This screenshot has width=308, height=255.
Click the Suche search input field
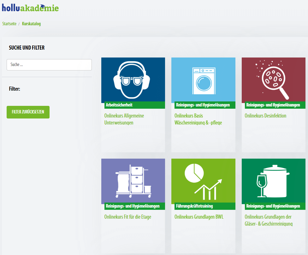click(49, 65)
